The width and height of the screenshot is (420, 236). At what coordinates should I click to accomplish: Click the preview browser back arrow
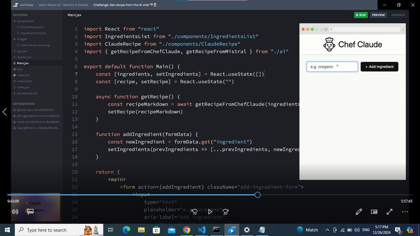317,29
